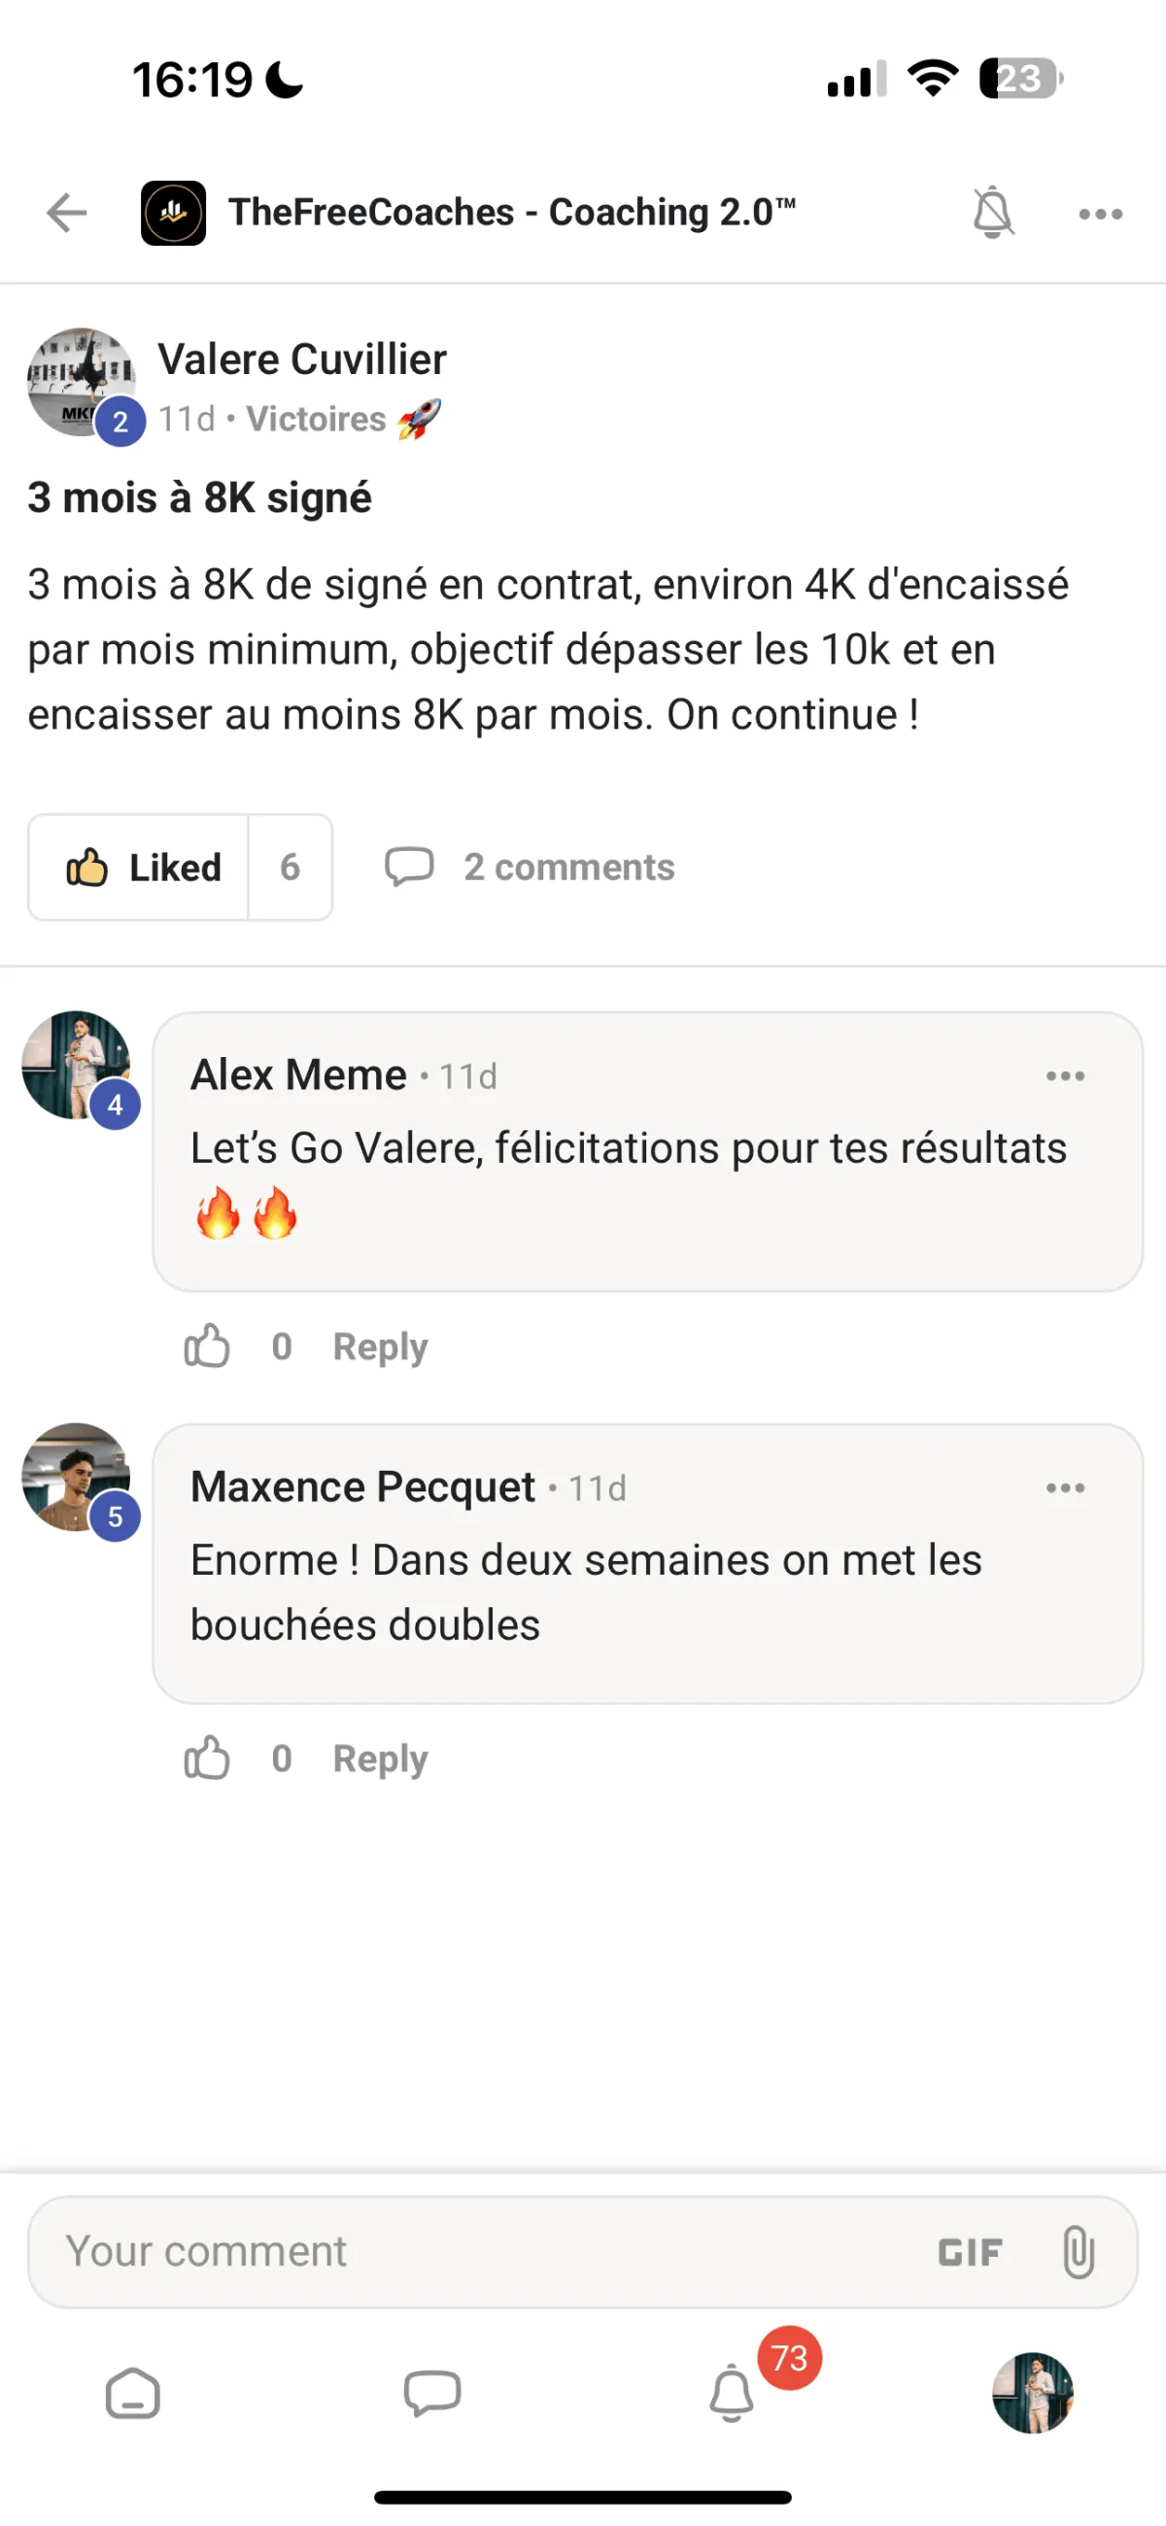
Task: Tap the back arrow
Action: pos(67,213)
